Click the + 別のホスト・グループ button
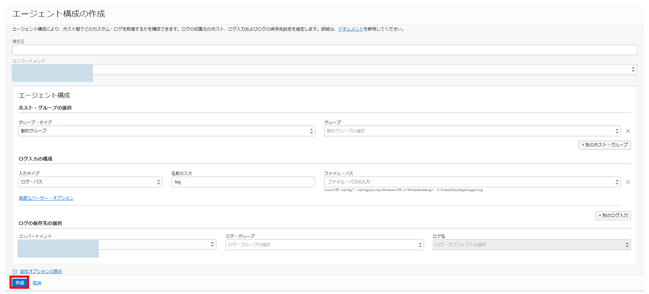Viewport: 649px width, 294px height. pos(605,145)
